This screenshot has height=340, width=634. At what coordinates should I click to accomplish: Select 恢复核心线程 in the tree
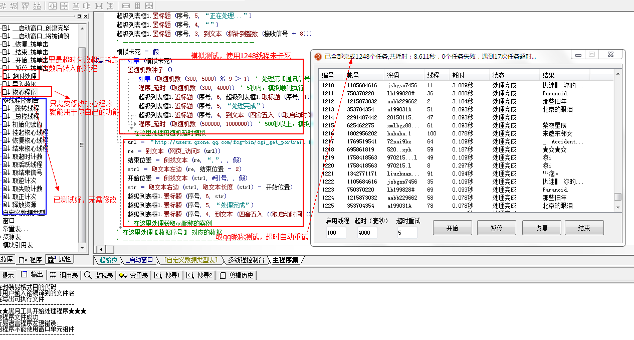pos(30,140)
